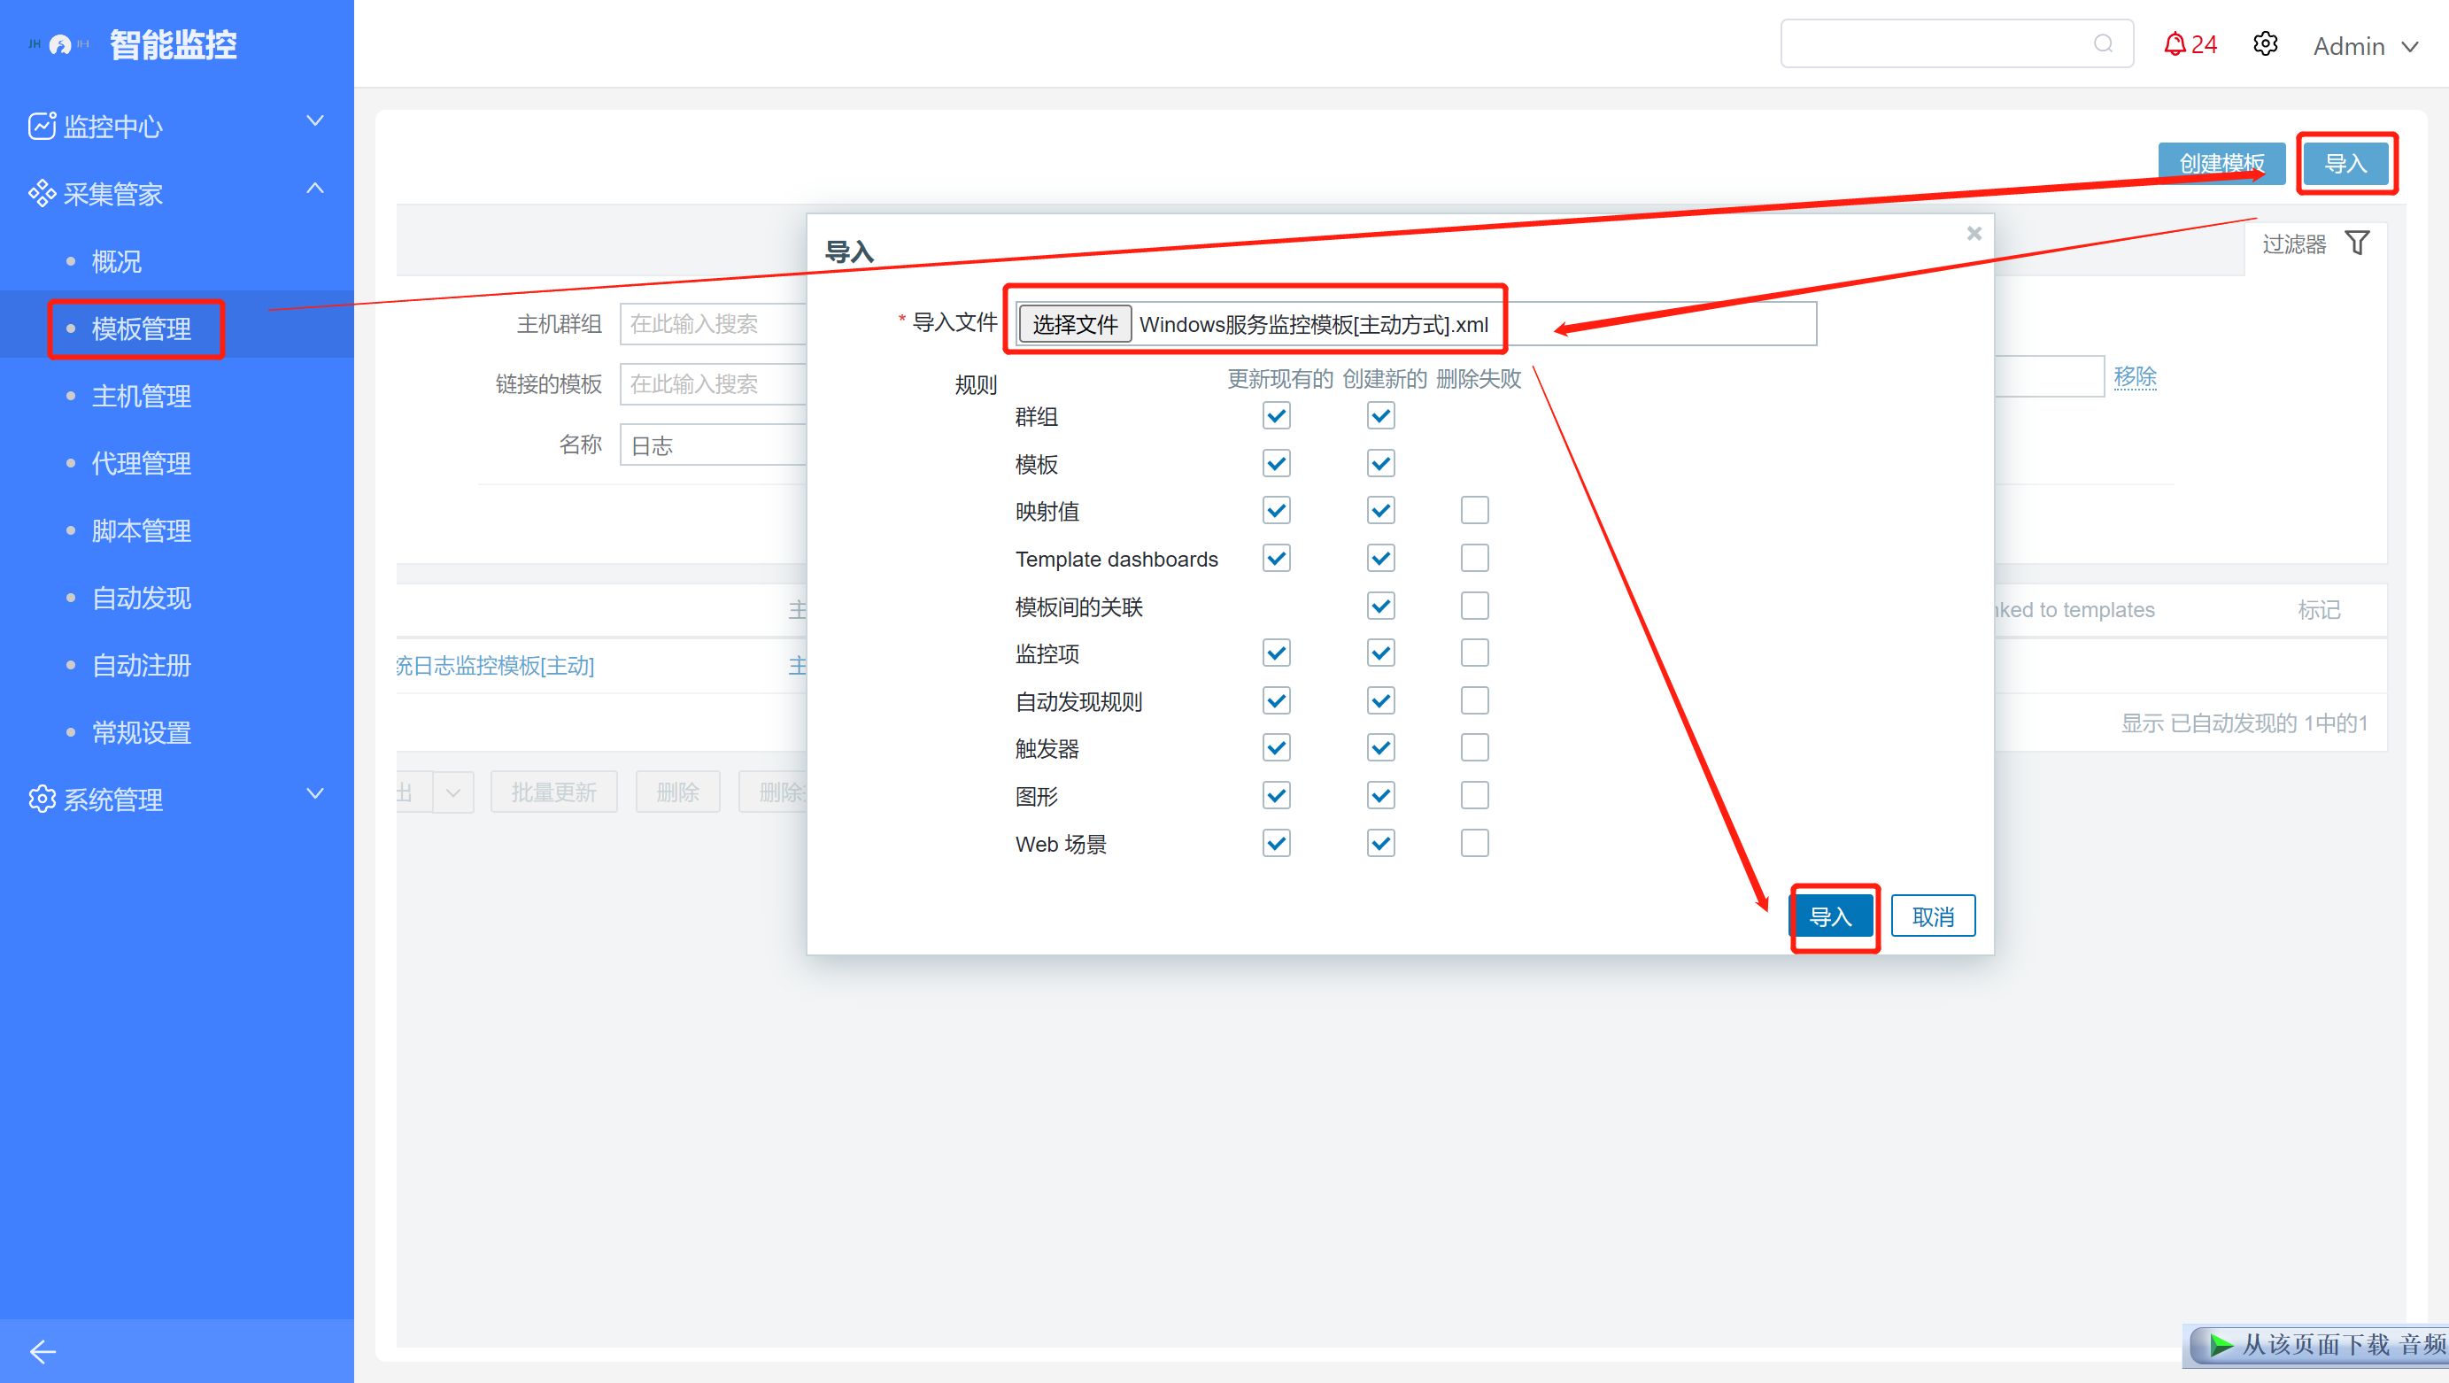The width and height of the screenshot is (2449, 1383).
Task: Click the 名称 field containing 日志
Action: pyautogui.click(x=714, y=444)
